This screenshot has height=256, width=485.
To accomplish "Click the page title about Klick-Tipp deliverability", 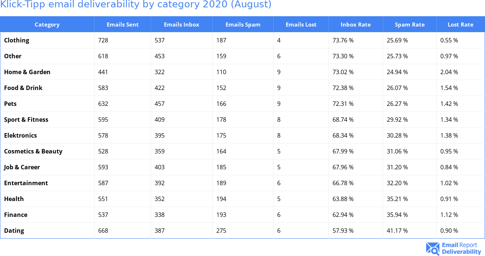I will (x=136, y=5).
